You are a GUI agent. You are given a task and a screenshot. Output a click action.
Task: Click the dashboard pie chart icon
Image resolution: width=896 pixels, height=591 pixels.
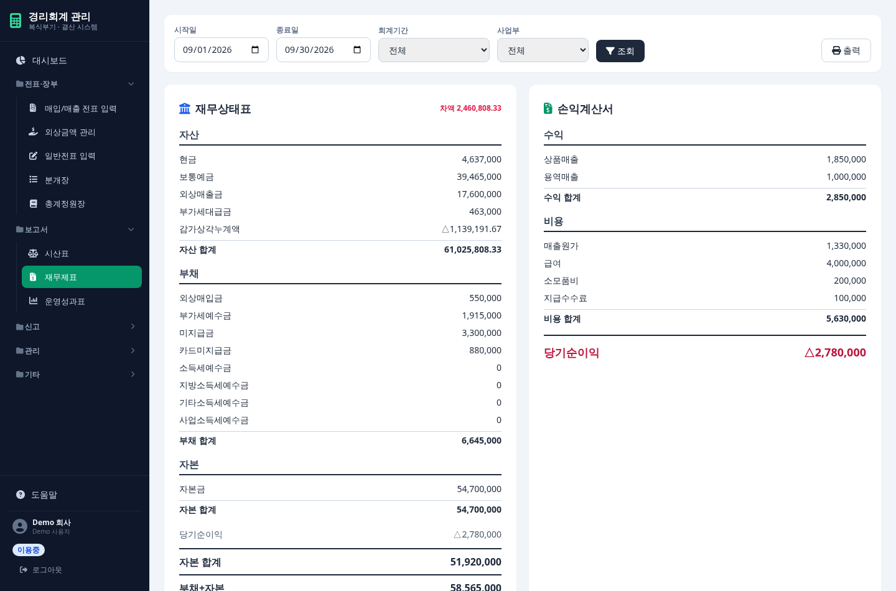pyautogui.click(x=21, y=60)
